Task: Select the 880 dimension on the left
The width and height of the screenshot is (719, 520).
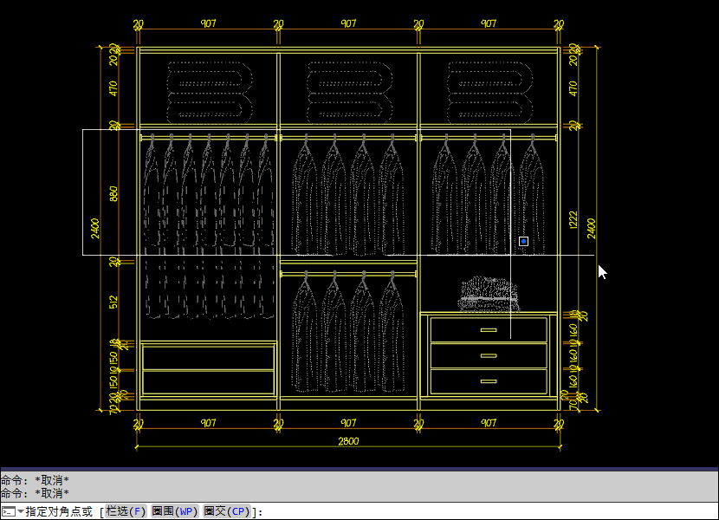Action: [114, 192]
